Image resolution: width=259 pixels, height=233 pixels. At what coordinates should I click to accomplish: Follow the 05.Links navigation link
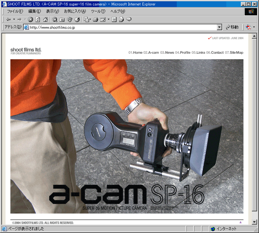click(x=198, y=52)
